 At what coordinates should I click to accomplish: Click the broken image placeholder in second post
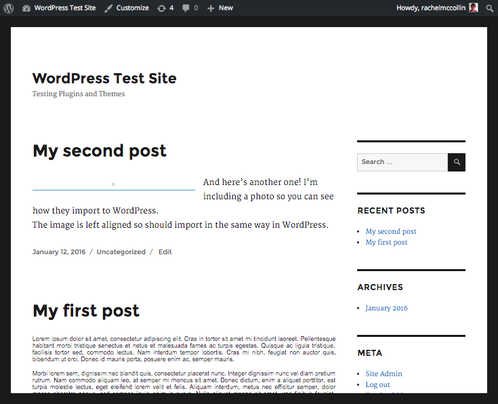click(113, 184)
